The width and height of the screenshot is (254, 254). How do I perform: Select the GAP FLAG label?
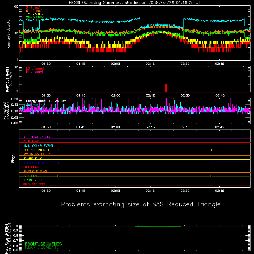click(31, 141)
